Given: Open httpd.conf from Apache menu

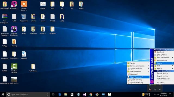Looking at the screenshot, I should coord(138,74).
